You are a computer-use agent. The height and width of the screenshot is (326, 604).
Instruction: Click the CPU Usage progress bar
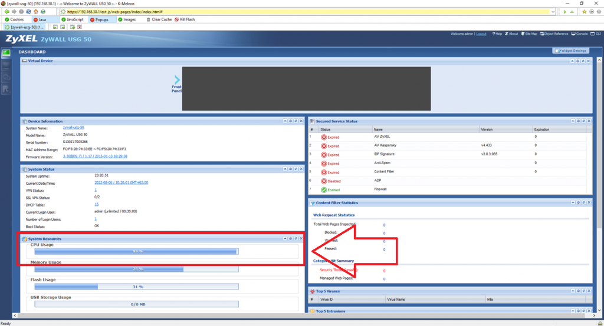(136, 251)
